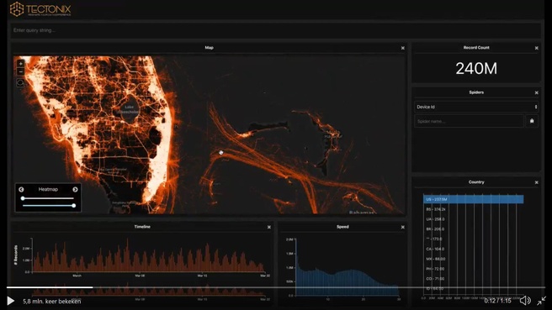Focus the query string input field
Screen dimensions: 552x310
(276, 30)
